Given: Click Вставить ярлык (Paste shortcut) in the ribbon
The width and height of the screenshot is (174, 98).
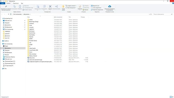Looking at the screenshot, I should click(x=27, y=10).
